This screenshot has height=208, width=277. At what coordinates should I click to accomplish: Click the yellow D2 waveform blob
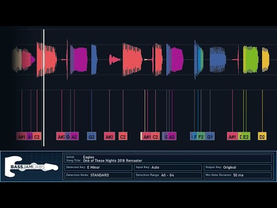click(x=265, y=60)
